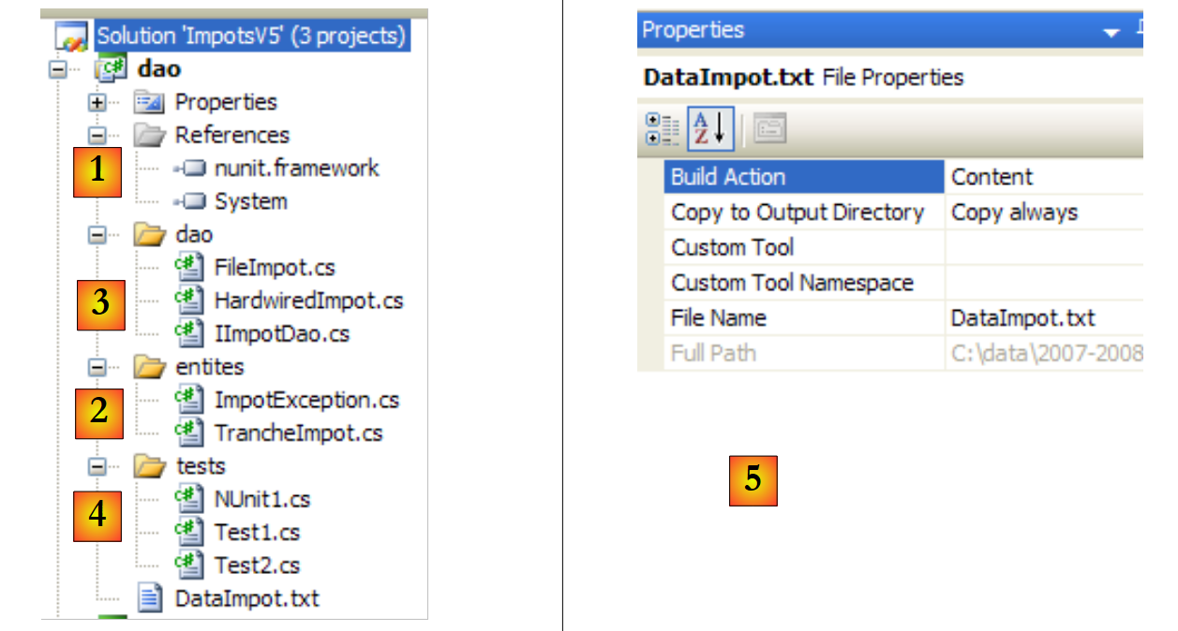
Task: Click the File Name value field
Action: (1022, 318)
